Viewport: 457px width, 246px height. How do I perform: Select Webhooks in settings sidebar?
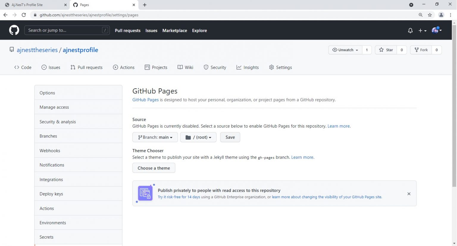tap(50, 151)
